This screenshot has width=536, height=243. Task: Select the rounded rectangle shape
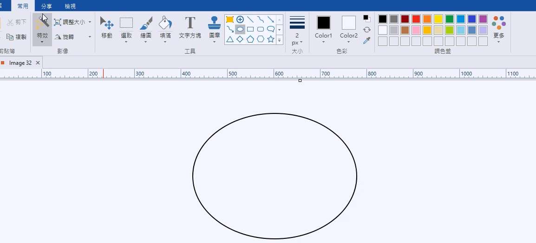pos(261,29)
